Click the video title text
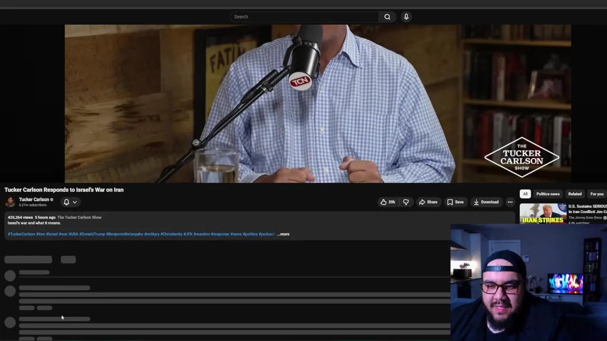The width and height of the screenshot is (607, 341). 64,189
